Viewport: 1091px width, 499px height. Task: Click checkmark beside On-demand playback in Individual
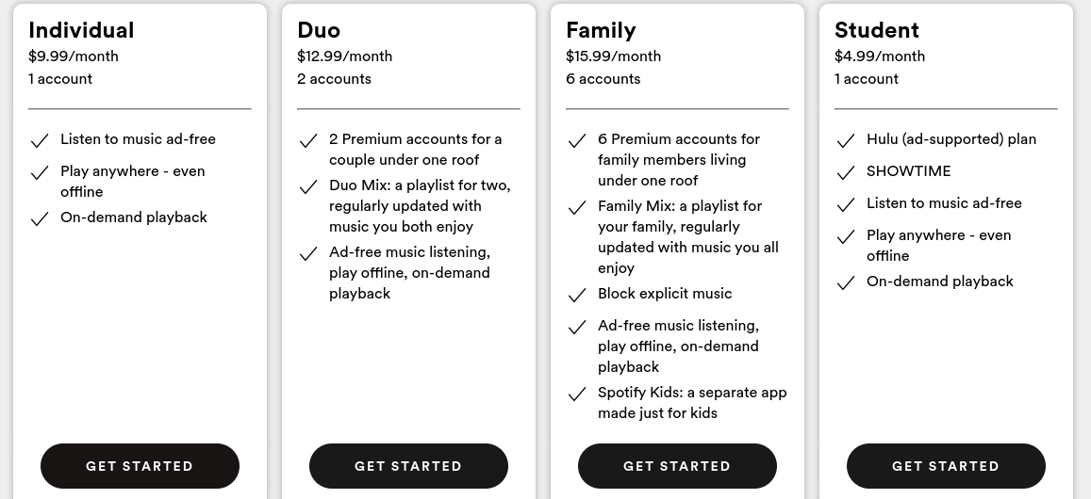click(40, 219)
